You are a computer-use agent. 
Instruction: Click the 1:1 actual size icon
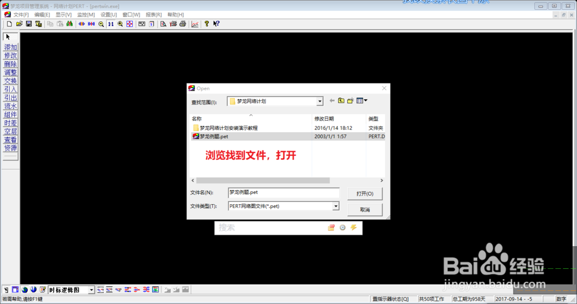(x=111, y=24)
